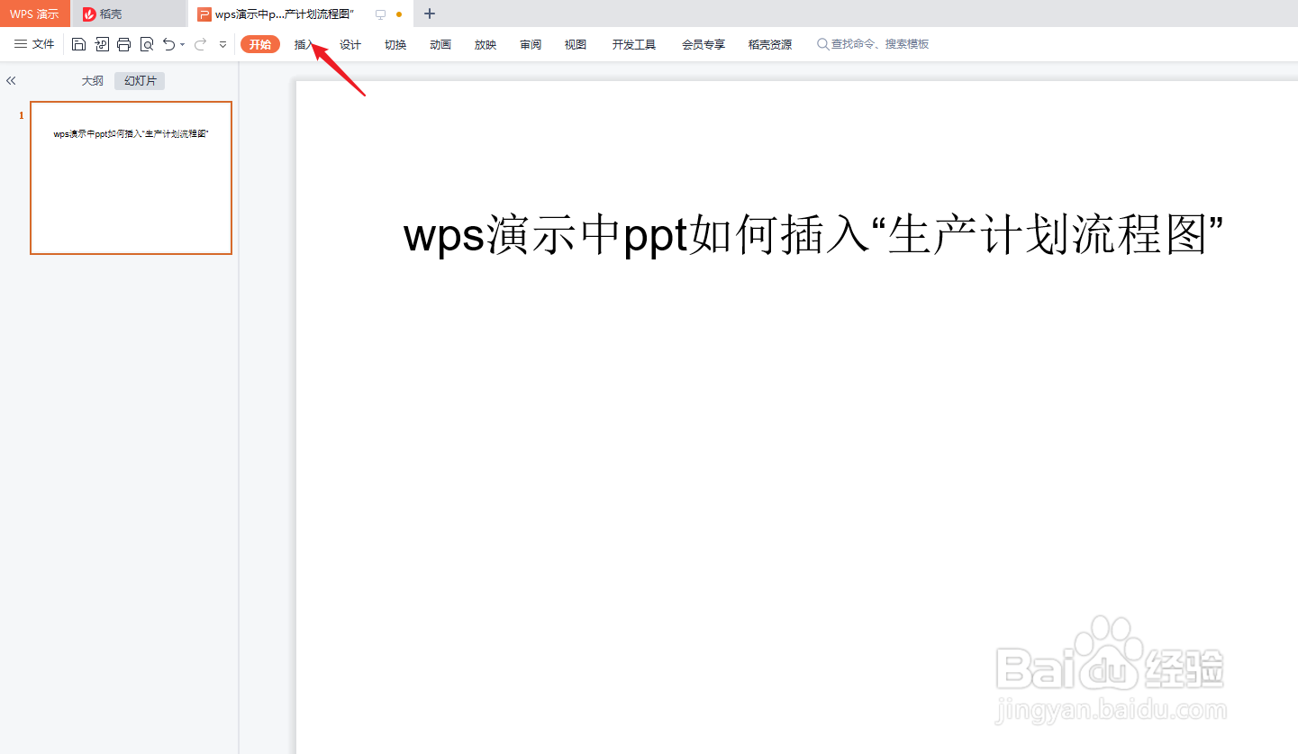
Task: Switch to the 开始 ribbon tab
Action: coord(260,44)
